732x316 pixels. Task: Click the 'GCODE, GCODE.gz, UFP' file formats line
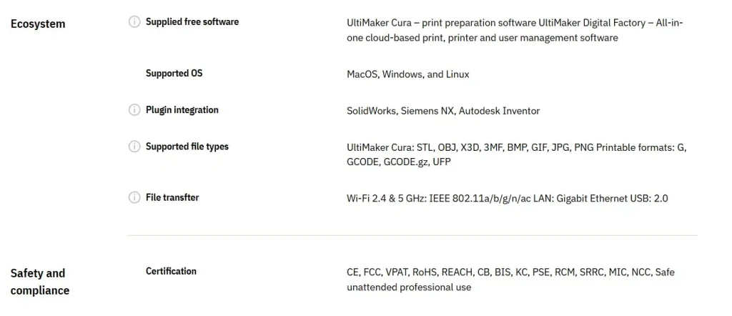398,162
